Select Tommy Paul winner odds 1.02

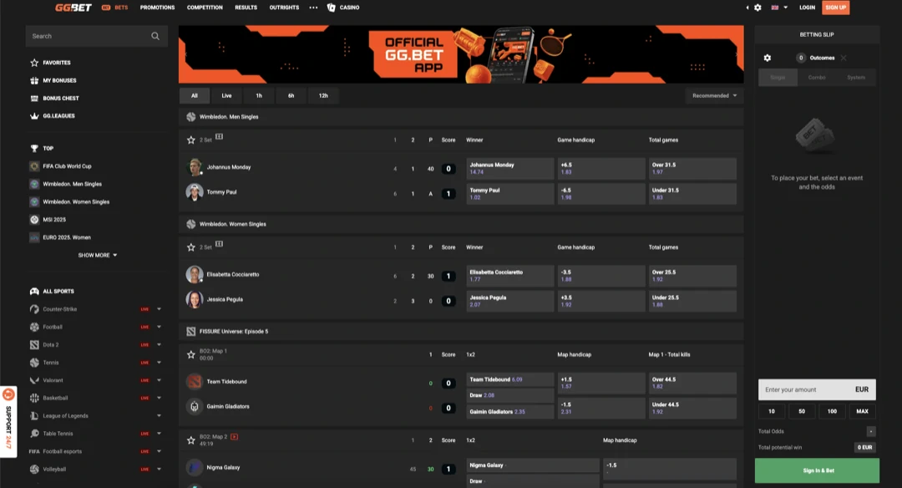[509, 193]
